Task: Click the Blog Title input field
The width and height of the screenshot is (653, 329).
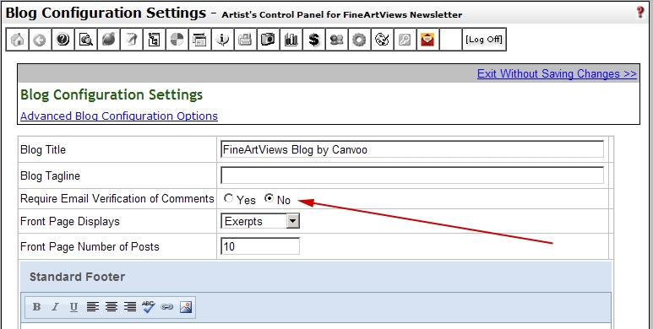Action: (x=412, y=149)
